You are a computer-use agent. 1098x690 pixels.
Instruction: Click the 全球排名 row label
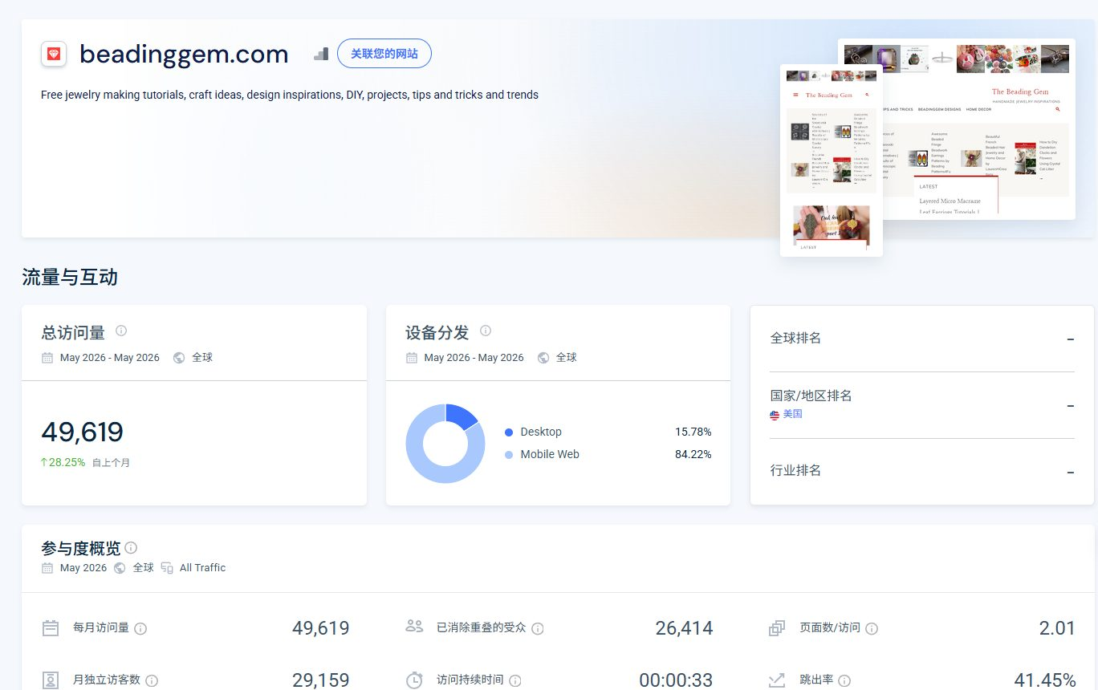[795, 338]
